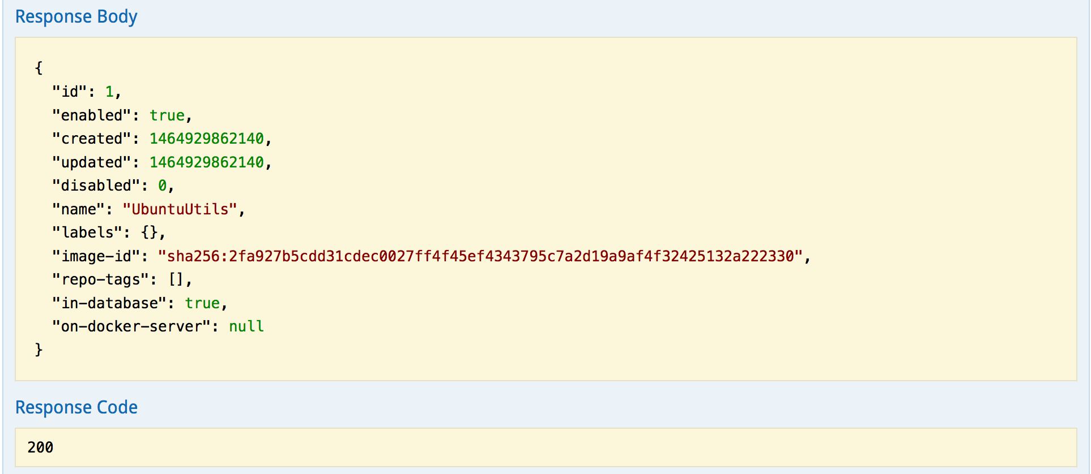
Task: Click the "image-id" key label
Action: [96, 256]
